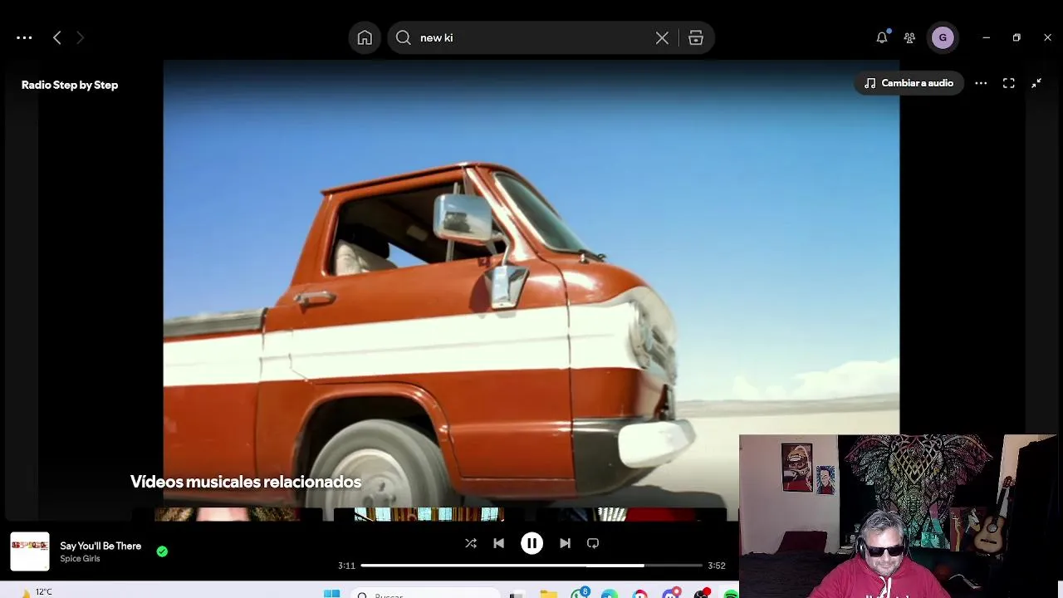Click 'Cambiar a audio' button

tap(909, 83)
